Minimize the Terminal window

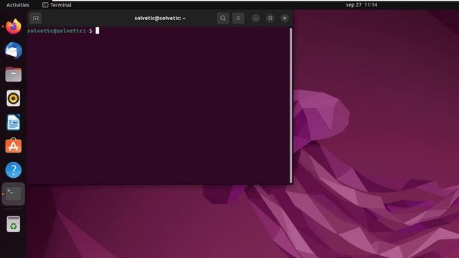coord(255,18)
